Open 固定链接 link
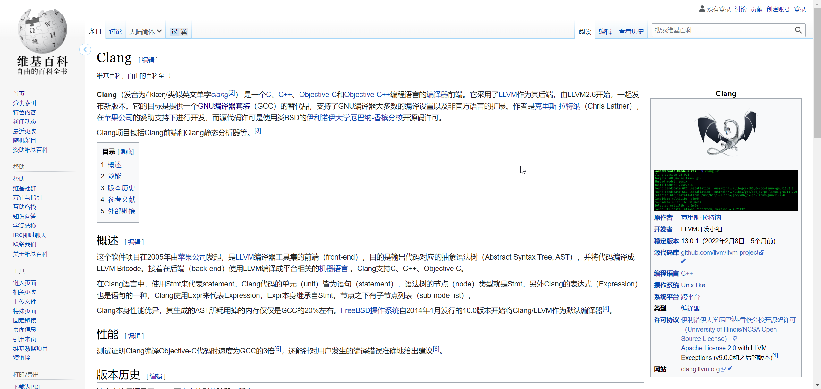The height and width of the screenshot is (389, 821). click(x=25, y=320)
